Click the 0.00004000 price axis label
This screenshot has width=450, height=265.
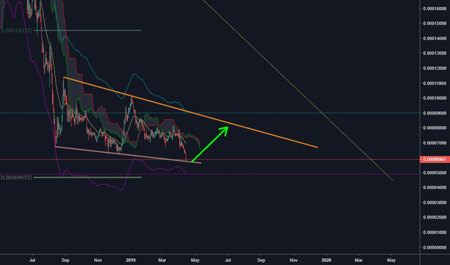pos(435,187)
